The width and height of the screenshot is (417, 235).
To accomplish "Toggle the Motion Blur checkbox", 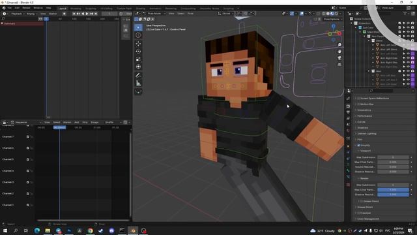I will 358,104.
